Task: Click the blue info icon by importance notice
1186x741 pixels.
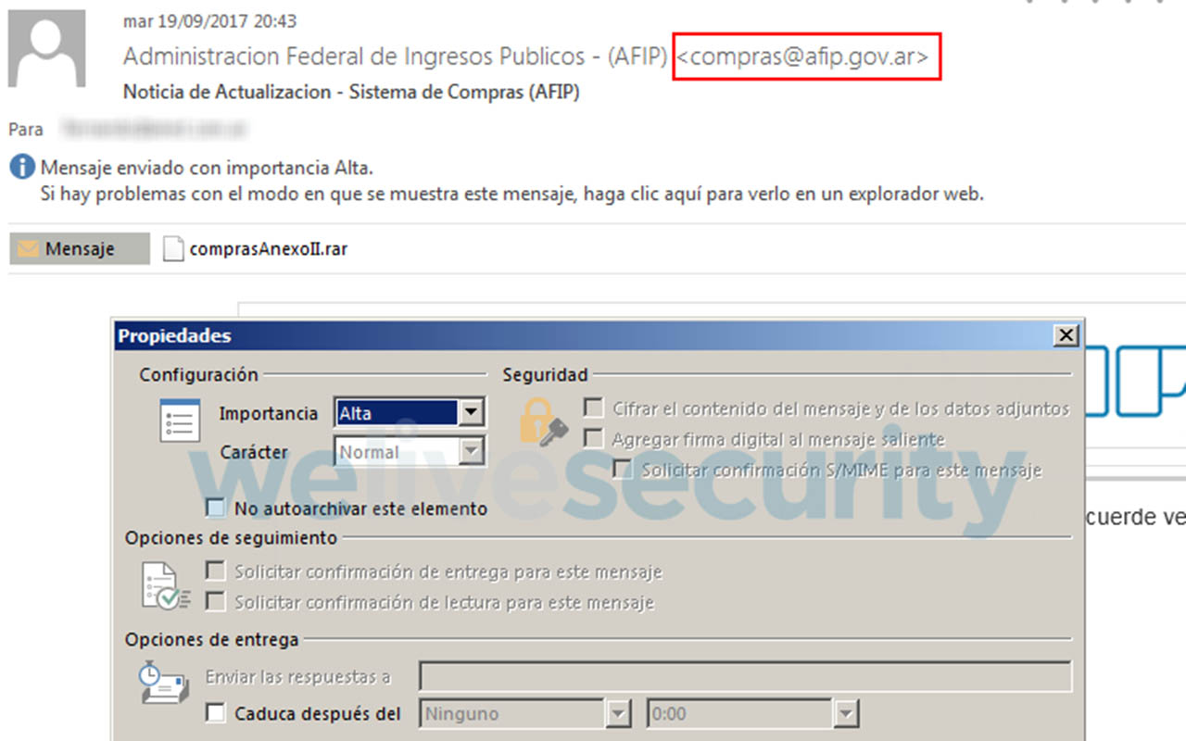Action: 22,168
